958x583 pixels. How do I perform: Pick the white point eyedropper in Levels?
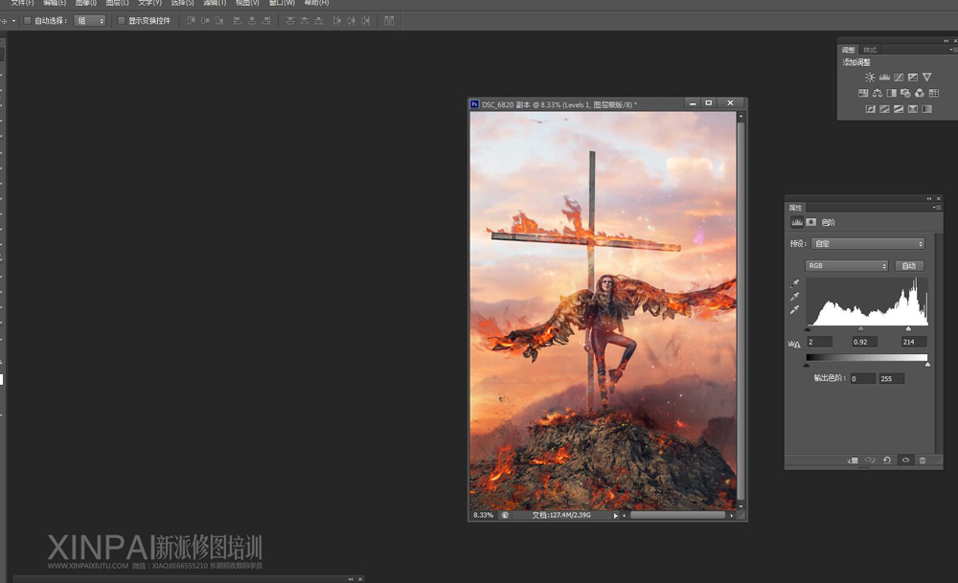tap(794, 310)
